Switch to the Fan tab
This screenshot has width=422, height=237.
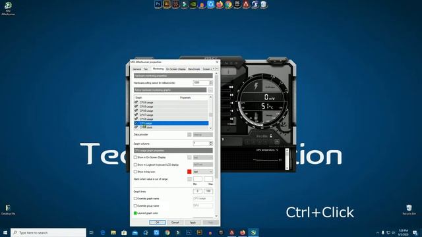[x=146, y=69]
